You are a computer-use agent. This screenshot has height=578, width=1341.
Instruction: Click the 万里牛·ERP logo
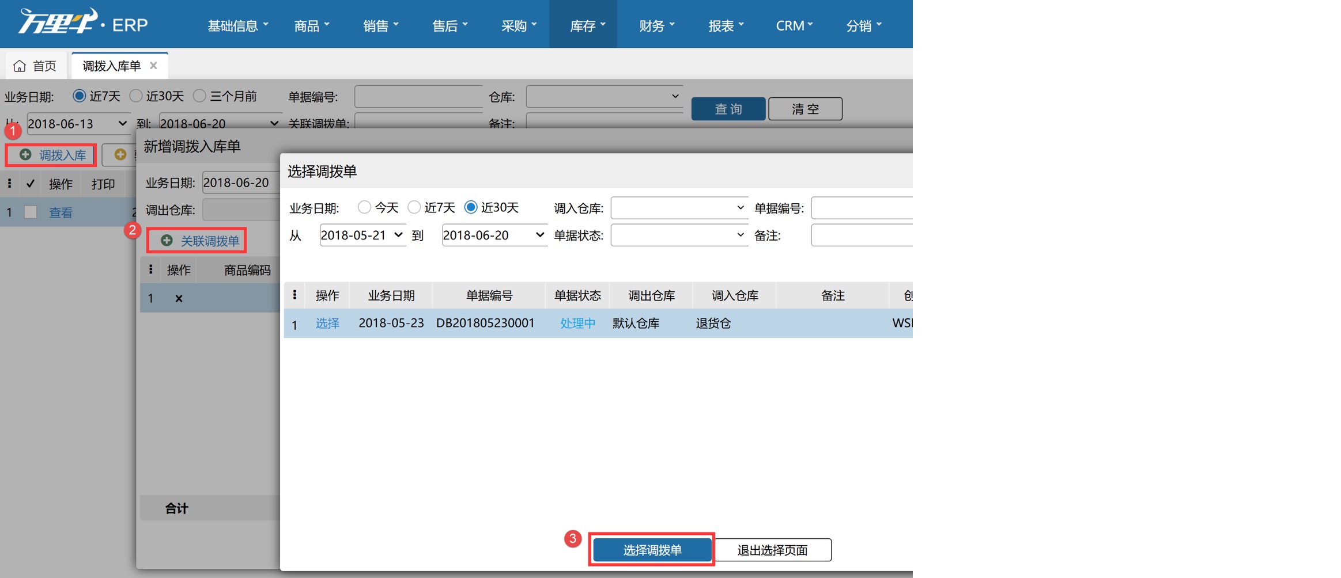coord(81,23)
